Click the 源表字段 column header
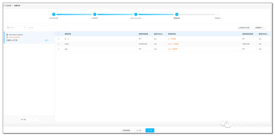This screenshot has width=275, height=136. [x=68, y=34]
